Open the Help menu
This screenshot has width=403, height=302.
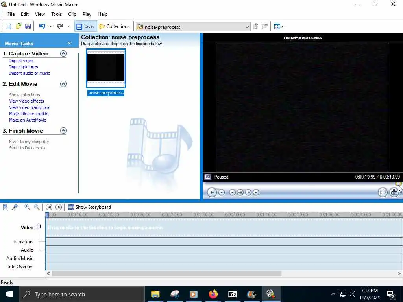[102, 14]
